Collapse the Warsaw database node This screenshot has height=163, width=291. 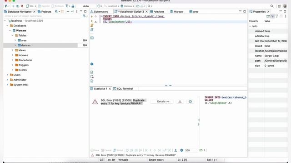(x=10, y=30)
